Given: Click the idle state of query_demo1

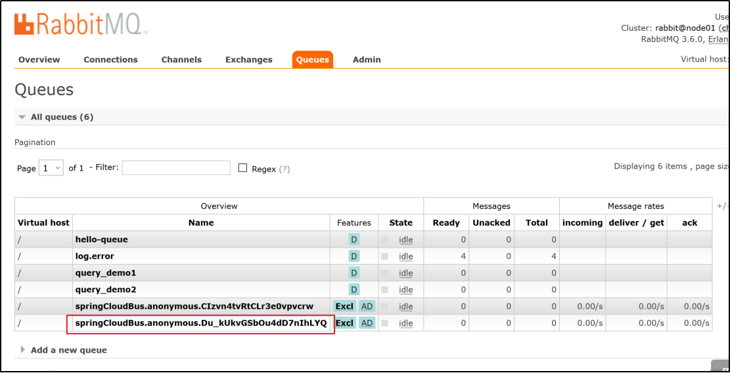Looking at the screenshot, I should tap(405, 273).
